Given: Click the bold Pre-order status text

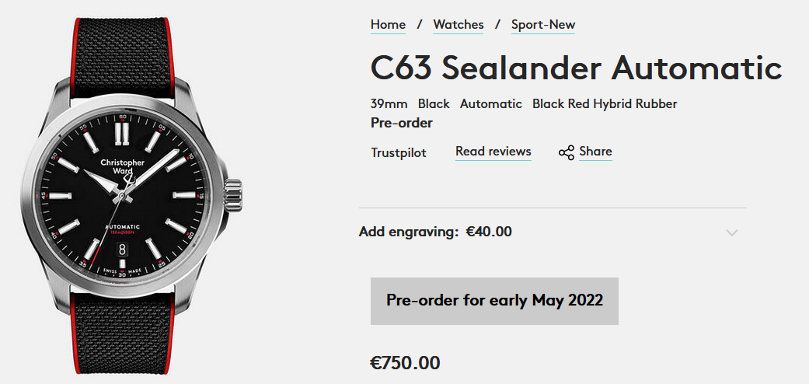Looking at the screenshot, I should click(402, 123).
